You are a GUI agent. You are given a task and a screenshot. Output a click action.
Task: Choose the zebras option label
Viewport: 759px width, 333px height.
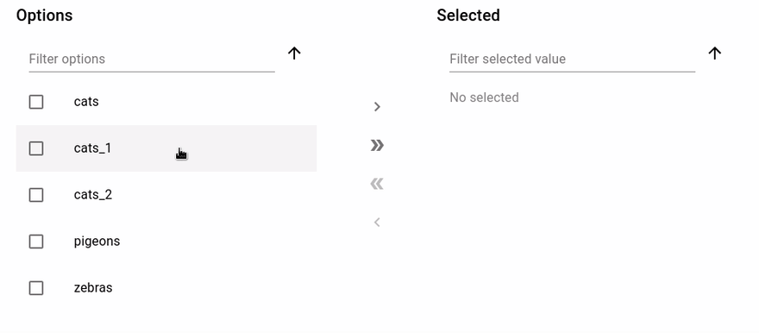coord(93,287)
